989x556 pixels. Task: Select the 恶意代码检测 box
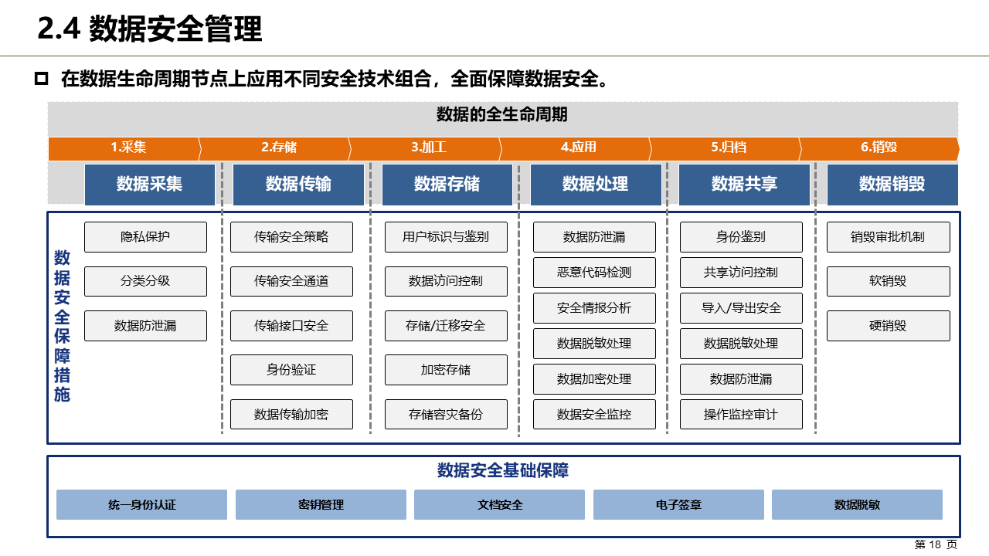tap(594, 273)
